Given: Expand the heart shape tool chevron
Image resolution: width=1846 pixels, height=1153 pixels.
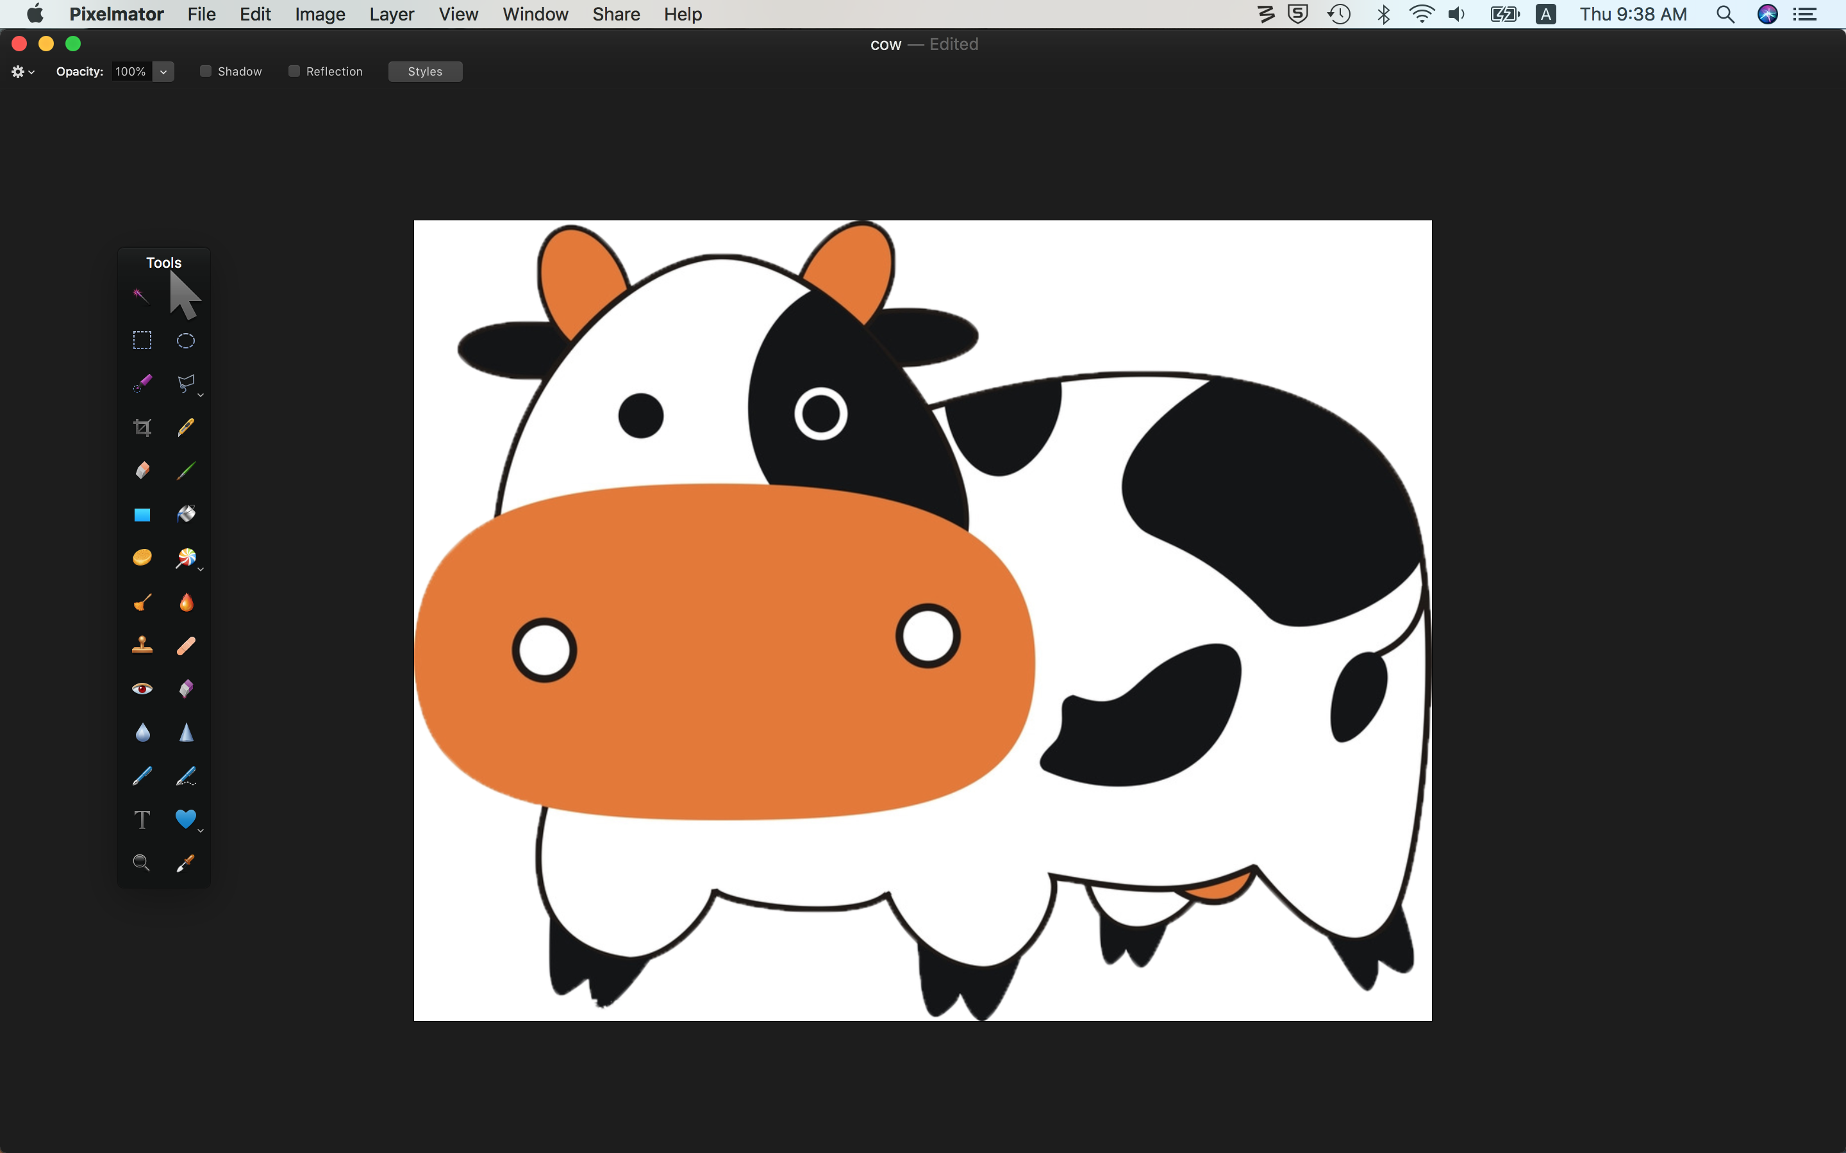Looking at the screenshot, I should 201,830.
